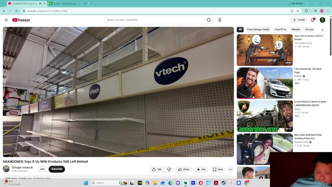
Task: Open Nvidia app from taskbar
Action: pos(140,183)
